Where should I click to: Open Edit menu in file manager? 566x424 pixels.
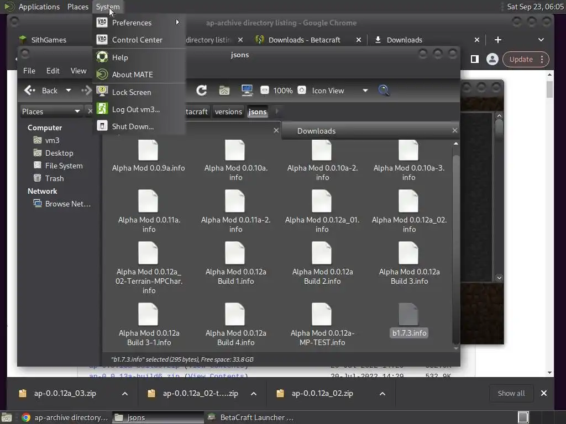tap(53, 71)
